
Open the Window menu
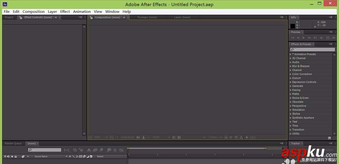pos(112,12)
